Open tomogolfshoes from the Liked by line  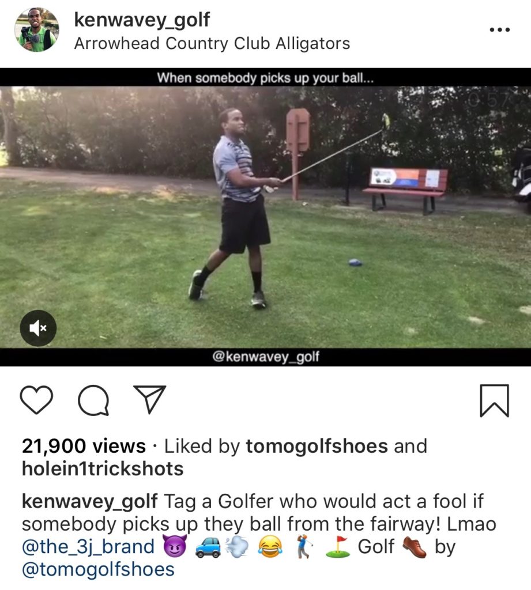click(317, 446)
